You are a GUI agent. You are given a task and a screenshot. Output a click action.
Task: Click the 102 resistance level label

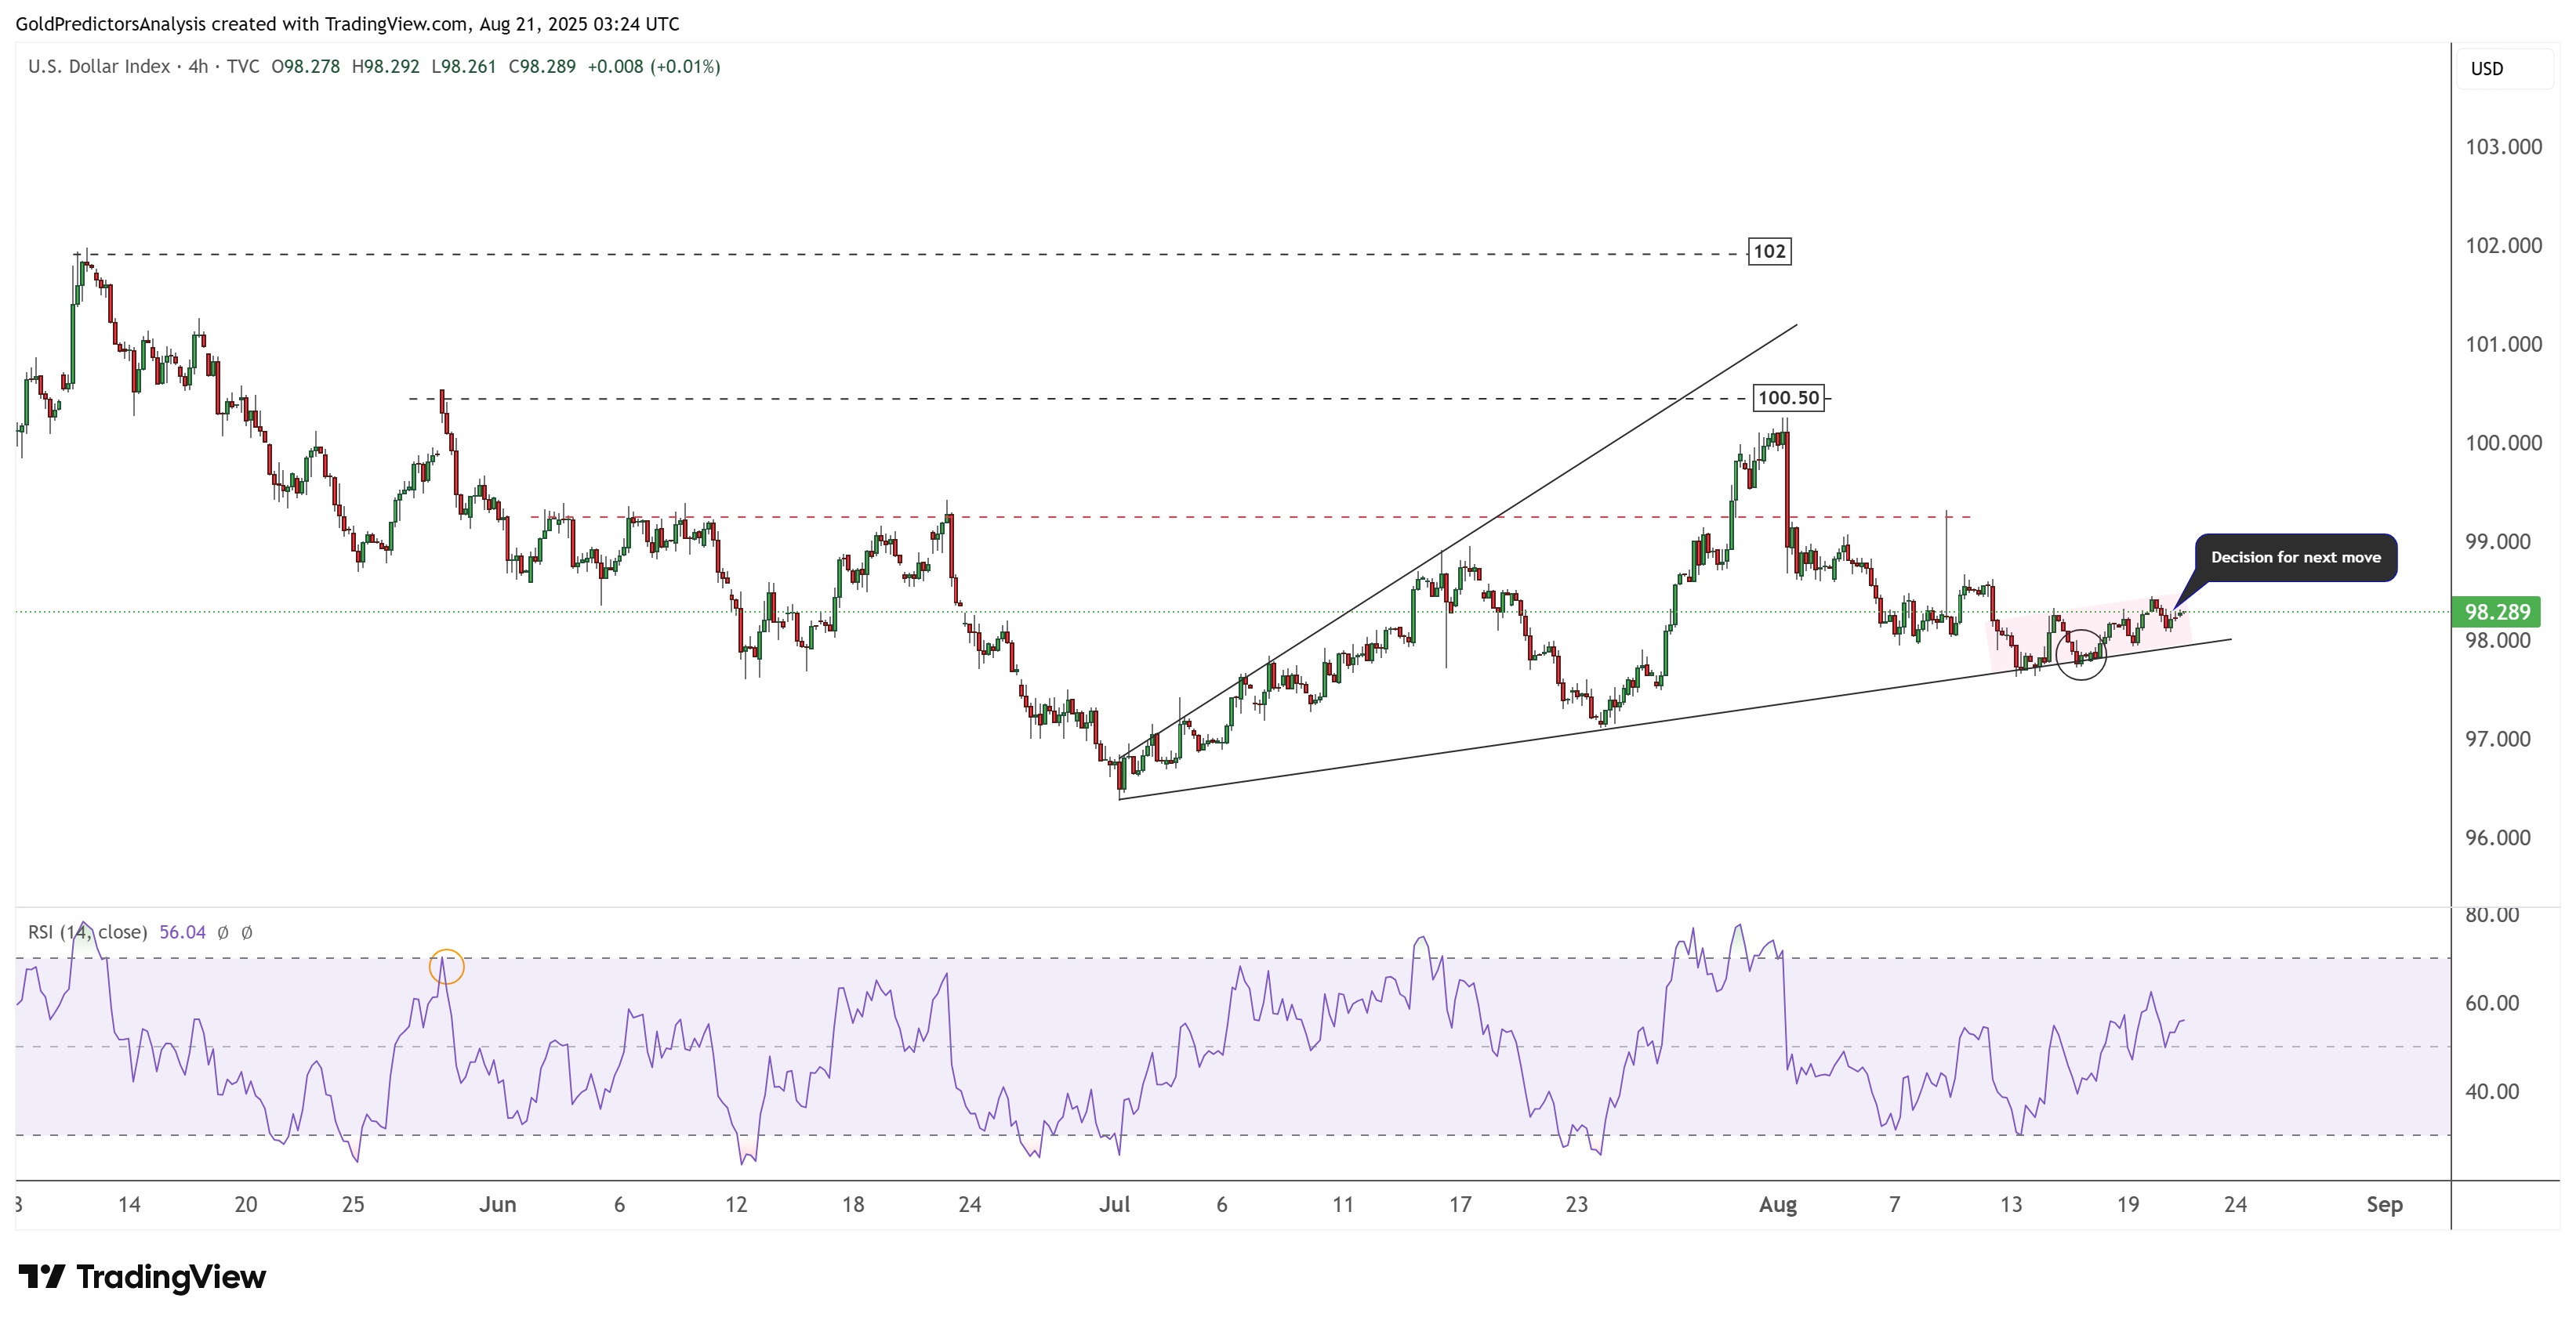pos(1769,251)
